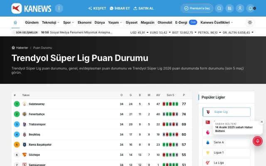Expand the Teknoloji dropdown menu
Viewport: 266px width, 166px height.
pyautogui.click(x=51, y=22)
